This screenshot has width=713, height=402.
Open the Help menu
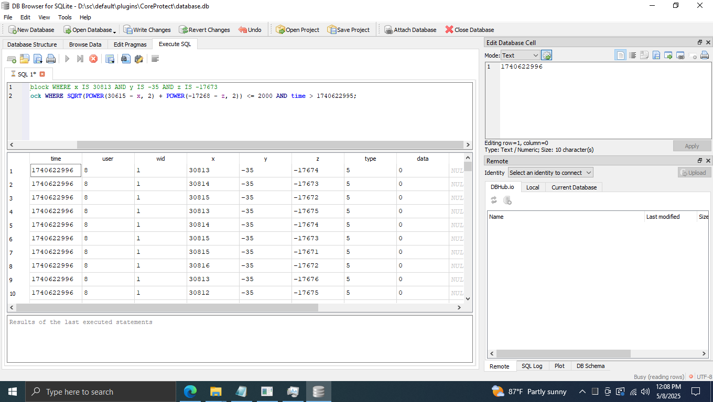click(85, 17)
